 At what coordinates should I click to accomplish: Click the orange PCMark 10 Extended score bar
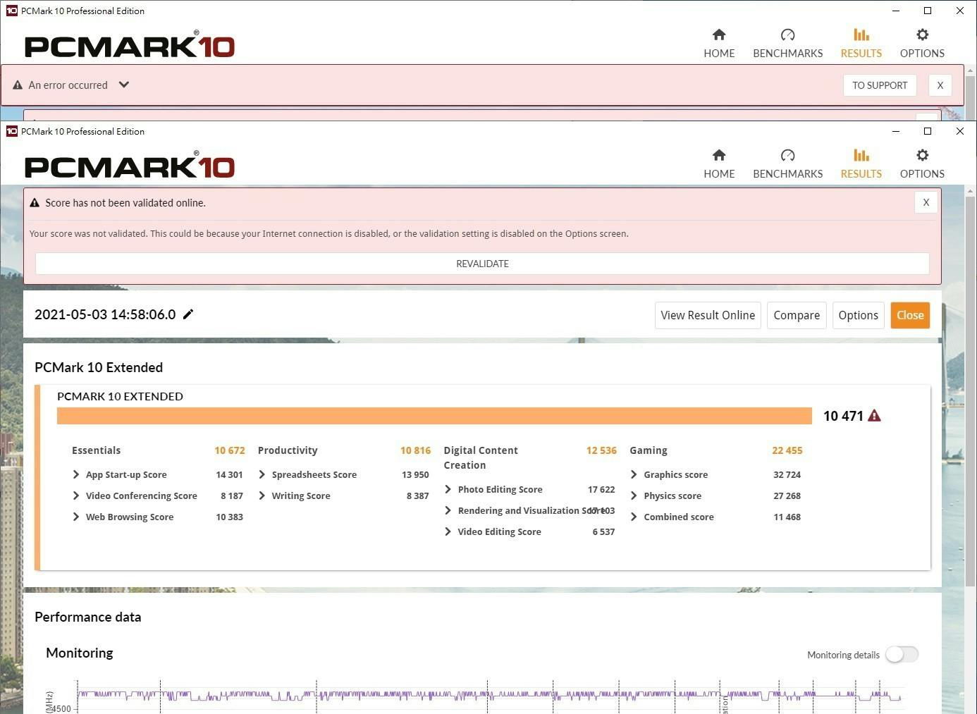pyautogui.click(x=434, y=416)
